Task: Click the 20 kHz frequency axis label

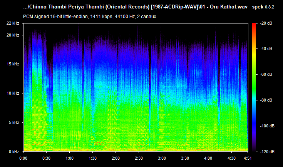Action: pyautogui.click(x=13, y=35)
